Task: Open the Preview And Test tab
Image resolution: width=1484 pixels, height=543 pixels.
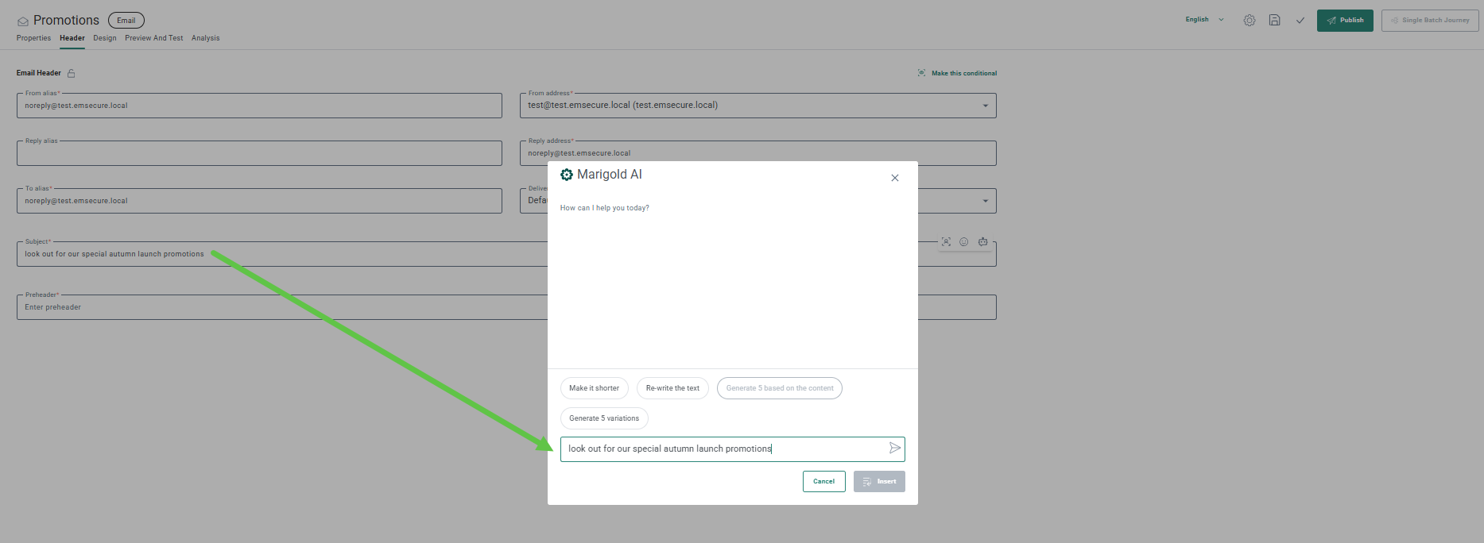Action: click(153, 38)
